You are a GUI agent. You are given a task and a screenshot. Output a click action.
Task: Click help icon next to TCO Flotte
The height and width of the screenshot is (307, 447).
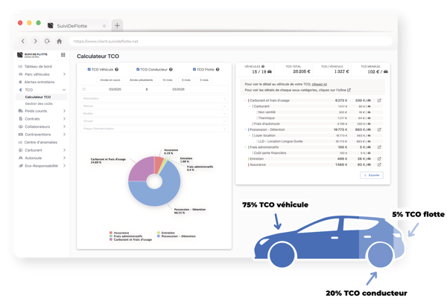(x=218, y=69)
